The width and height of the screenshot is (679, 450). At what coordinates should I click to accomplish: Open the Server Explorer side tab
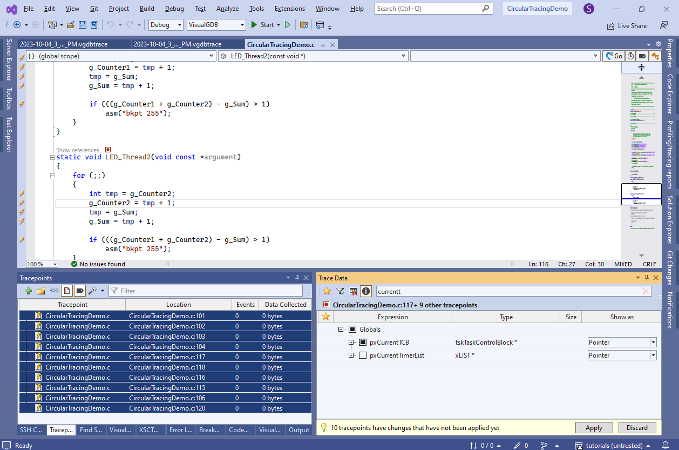click(9, 61)
